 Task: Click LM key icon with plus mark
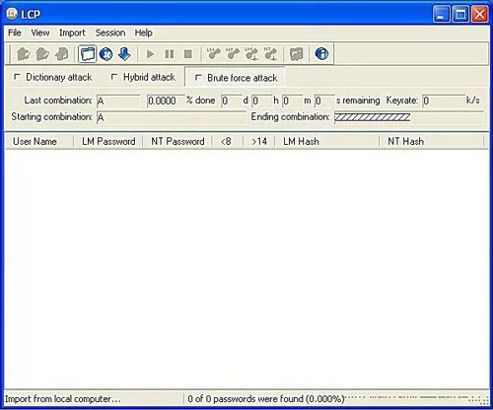[251, 54]
